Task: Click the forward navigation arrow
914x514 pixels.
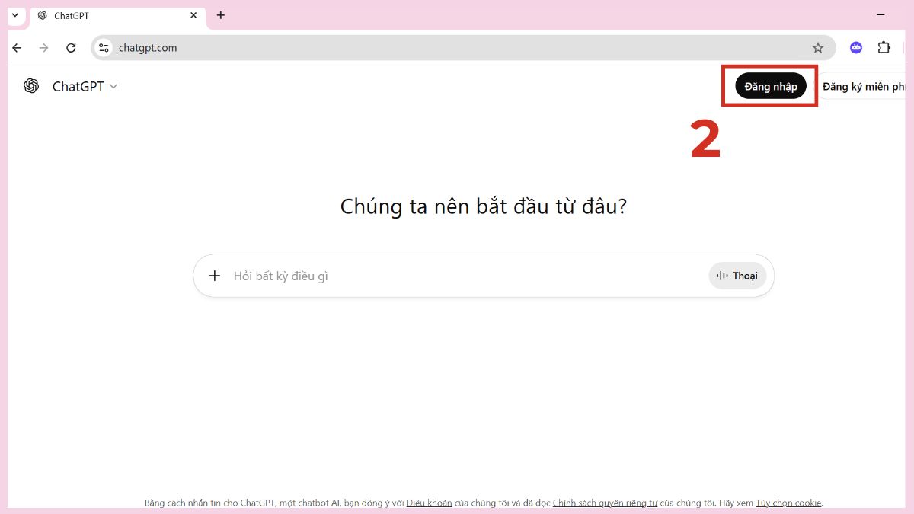Action: [x=43, y=47]
